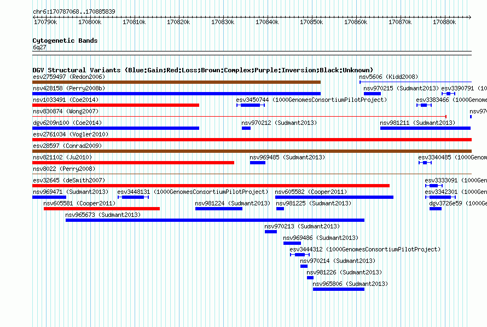
Task: Open nsv1033491 (Coe2014) variant label
Action: [66, 100]
